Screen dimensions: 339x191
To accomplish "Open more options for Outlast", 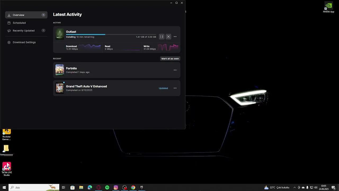I will click(x=175, y=37).
